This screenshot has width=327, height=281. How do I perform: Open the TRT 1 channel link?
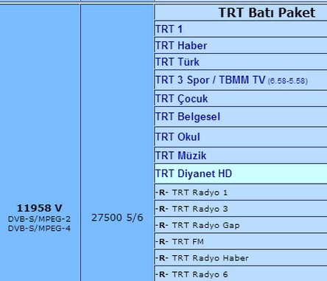point(169,30)
